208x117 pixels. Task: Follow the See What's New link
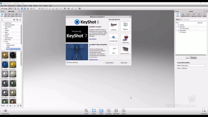tap(93, 59)
